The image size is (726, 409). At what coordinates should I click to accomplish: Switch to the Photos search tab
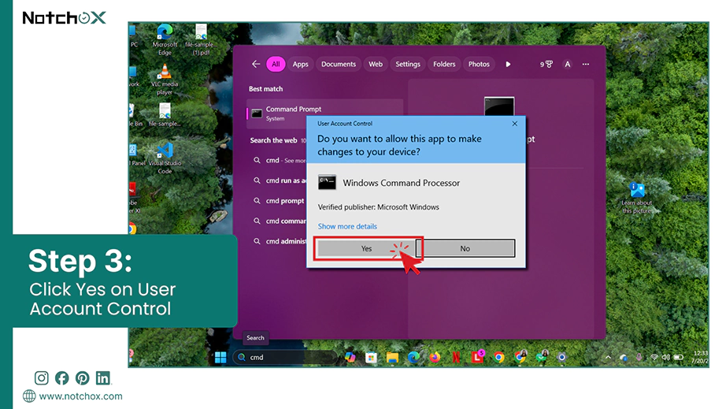coord(479,64)
